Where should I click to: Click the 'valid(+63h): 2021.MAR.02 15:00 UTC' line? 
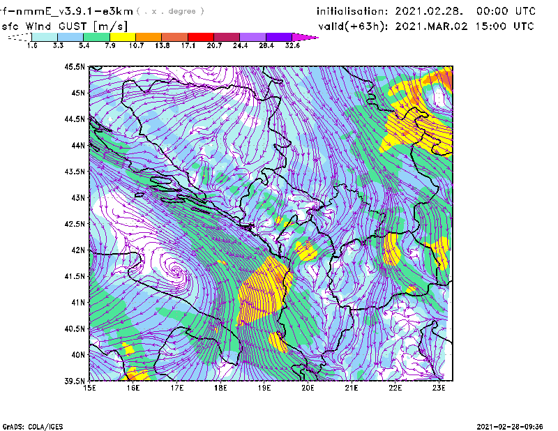426,27
